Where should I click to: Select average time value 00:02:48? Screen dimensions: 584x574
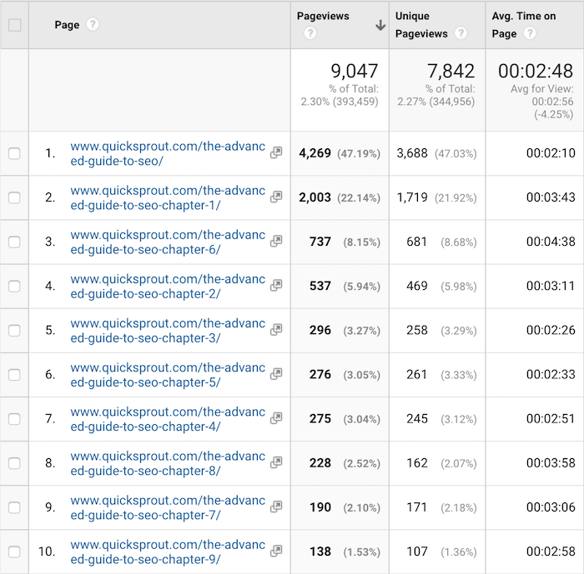coord(536,71)
